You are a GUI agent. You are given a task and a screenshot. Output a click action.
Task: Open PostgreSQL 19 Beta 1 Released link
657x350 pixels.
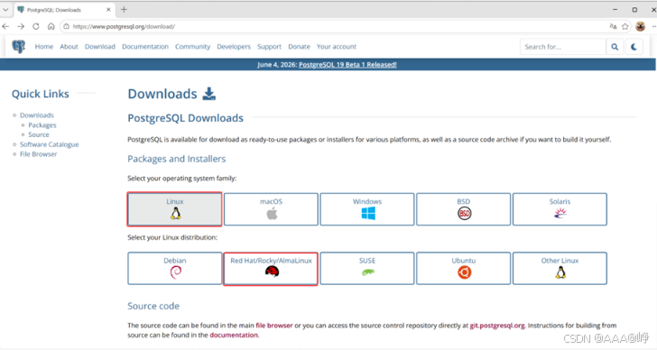pos(347,64)
